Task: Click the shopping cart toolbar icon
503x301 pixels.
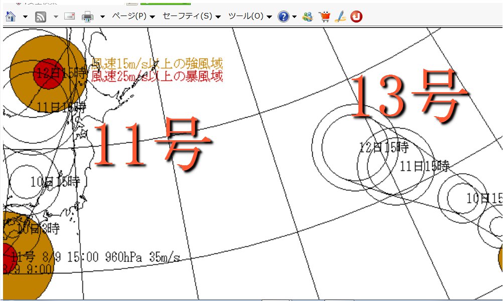Action: click(325, 17)
